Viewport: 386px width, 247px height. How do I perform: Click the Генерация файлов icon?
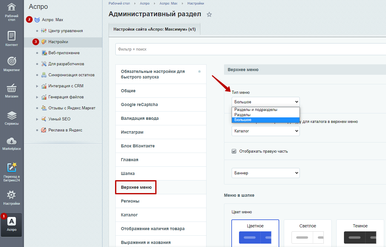pyautogui.click(x=44, y=97)
